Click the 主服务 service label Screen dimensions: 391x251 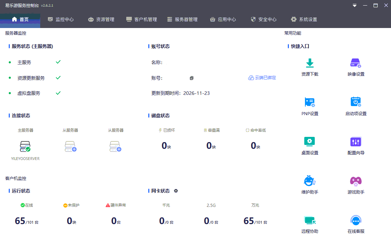24,62
